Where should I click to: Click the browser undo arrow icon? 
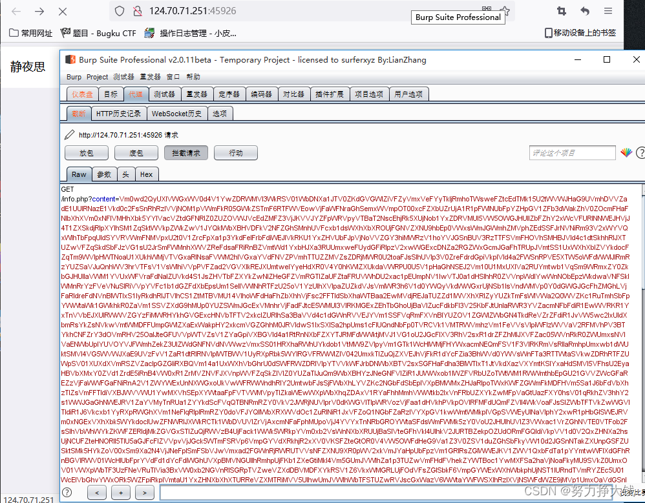[x=585, y=11]
